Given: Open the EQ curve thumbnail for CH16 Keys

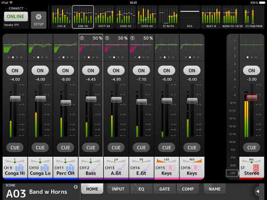Looking at the screenshot, I should coord(192,47).
